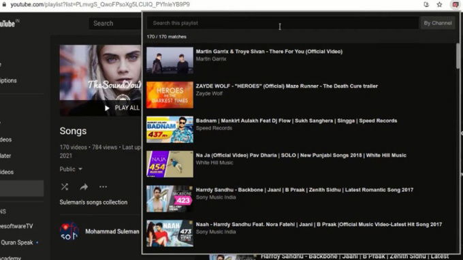Click Sony Music India under Backbone
Viewport: 463px width, 260px height.
pyautogui.click(x=216, y=197)
